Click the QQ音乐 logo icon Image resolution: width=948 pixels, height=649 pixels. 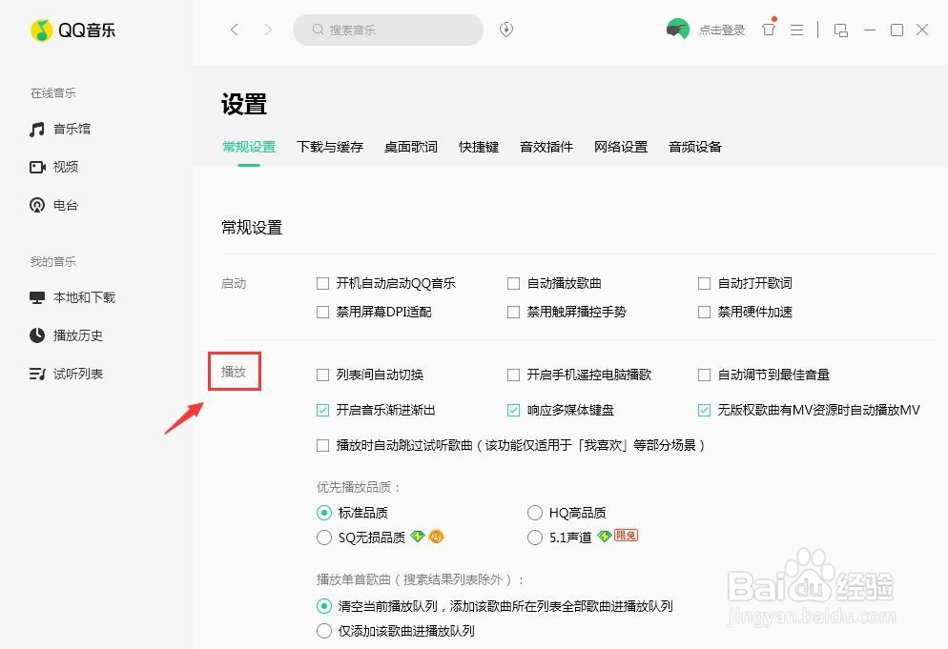click(x=41, y=30)
